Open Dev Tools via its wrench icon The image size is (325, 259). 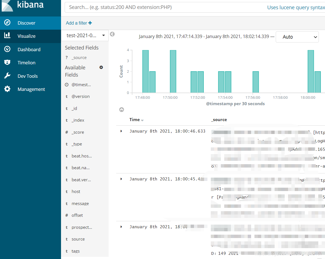point(7,76)
